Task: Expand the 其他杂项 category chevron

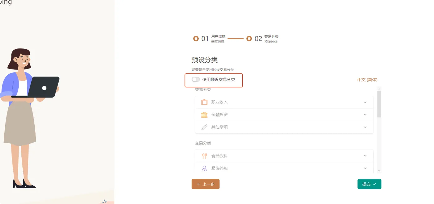Action: (365, 127)
